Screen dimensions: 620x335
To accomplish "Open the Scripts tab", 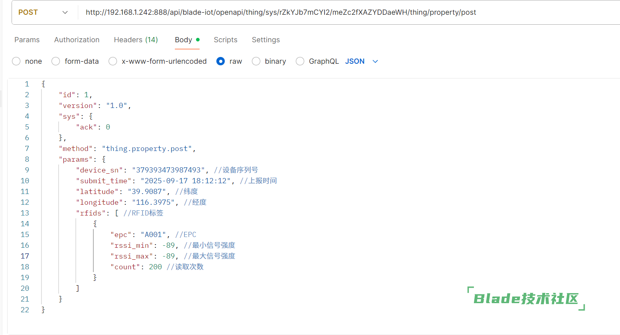I will tap(225, 40).
